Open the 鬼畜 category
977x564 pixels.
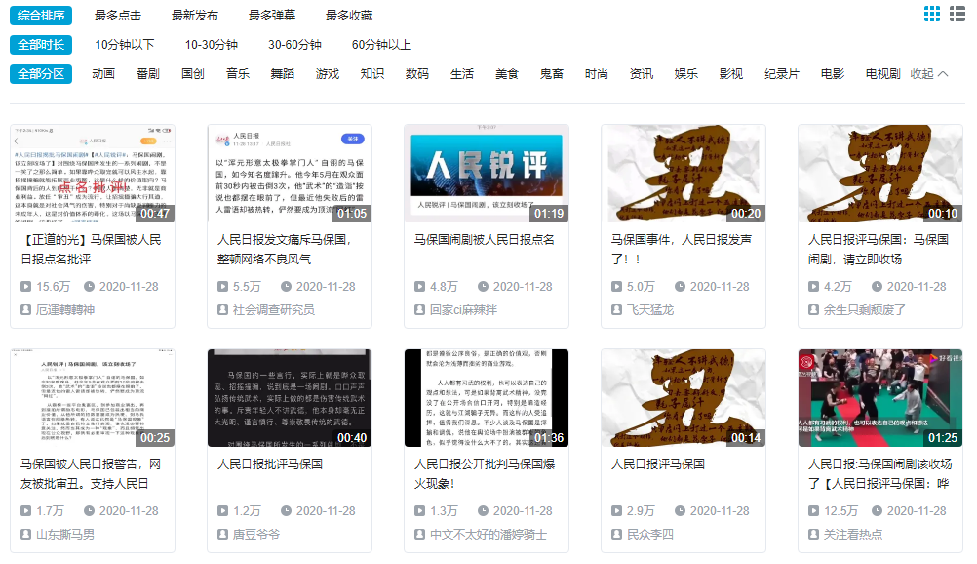(552, 72)
